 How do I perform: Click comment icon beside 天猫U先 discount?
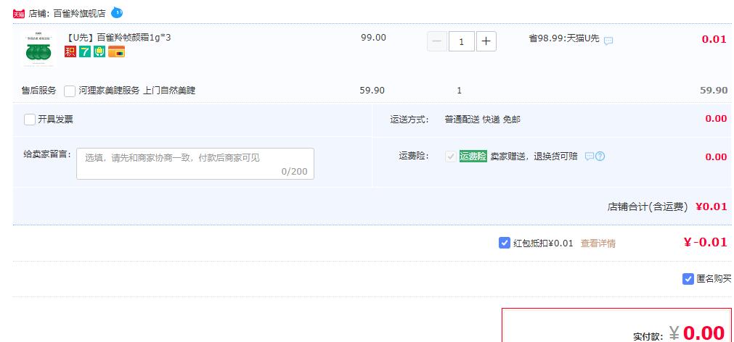[608, 41]
